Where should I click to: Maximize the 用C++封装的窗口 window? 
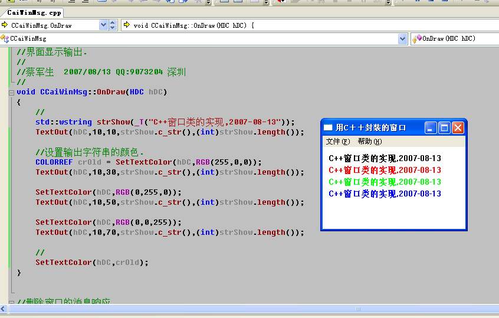[444, 128]
